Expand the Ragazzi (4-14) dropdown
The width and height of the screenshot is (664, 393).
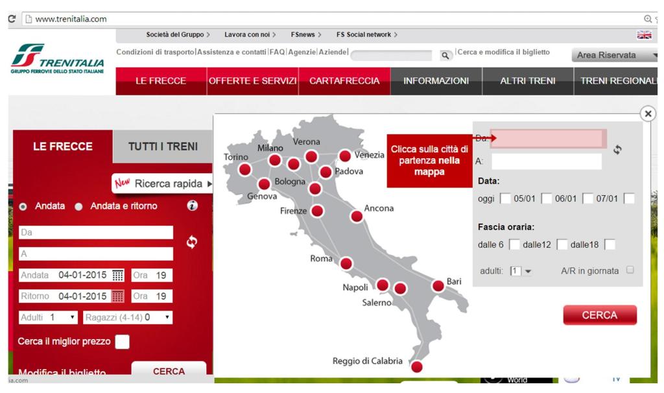(x=128, y=318)
